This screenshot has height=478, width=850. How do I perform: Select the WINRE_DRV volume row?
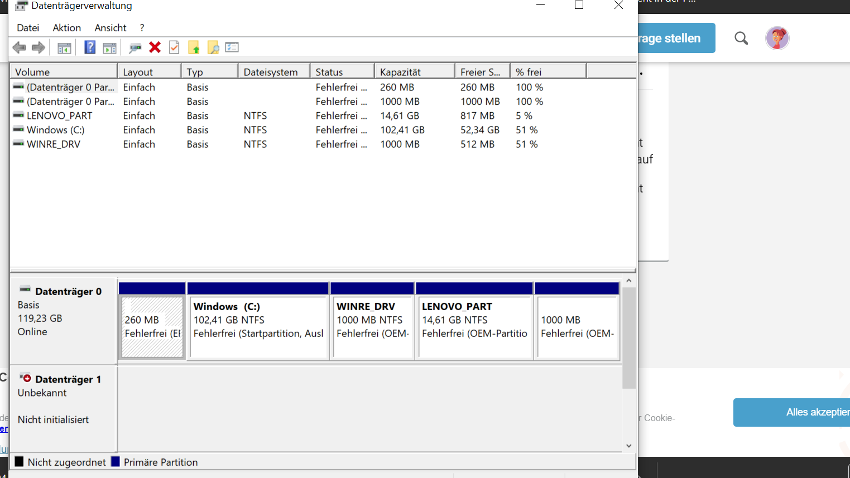tap(53, 144)
